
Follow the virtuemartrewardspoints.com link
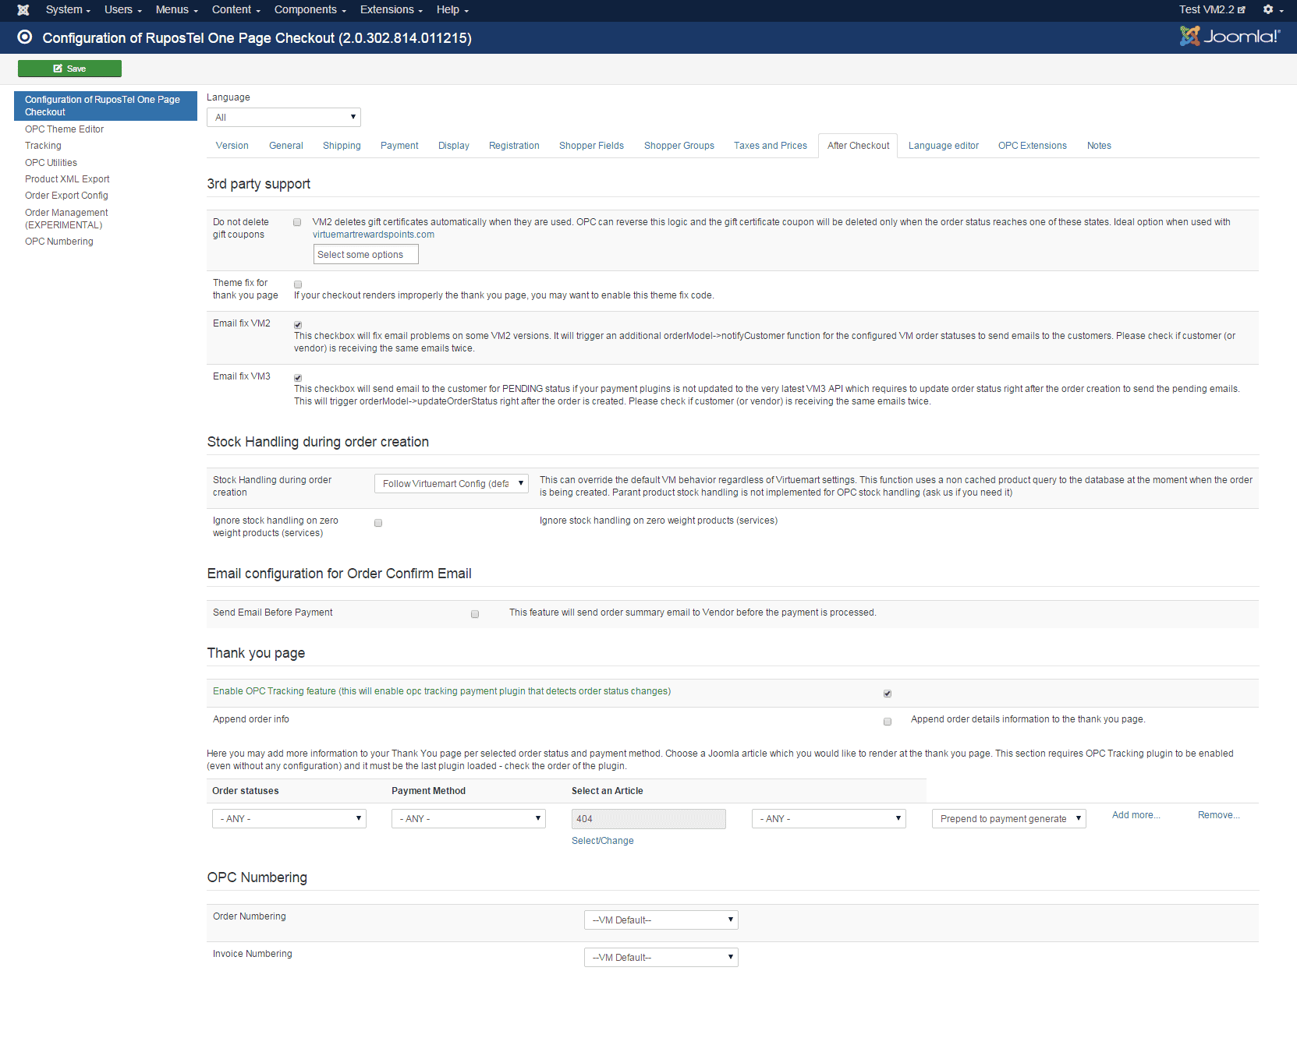(374, 235)
